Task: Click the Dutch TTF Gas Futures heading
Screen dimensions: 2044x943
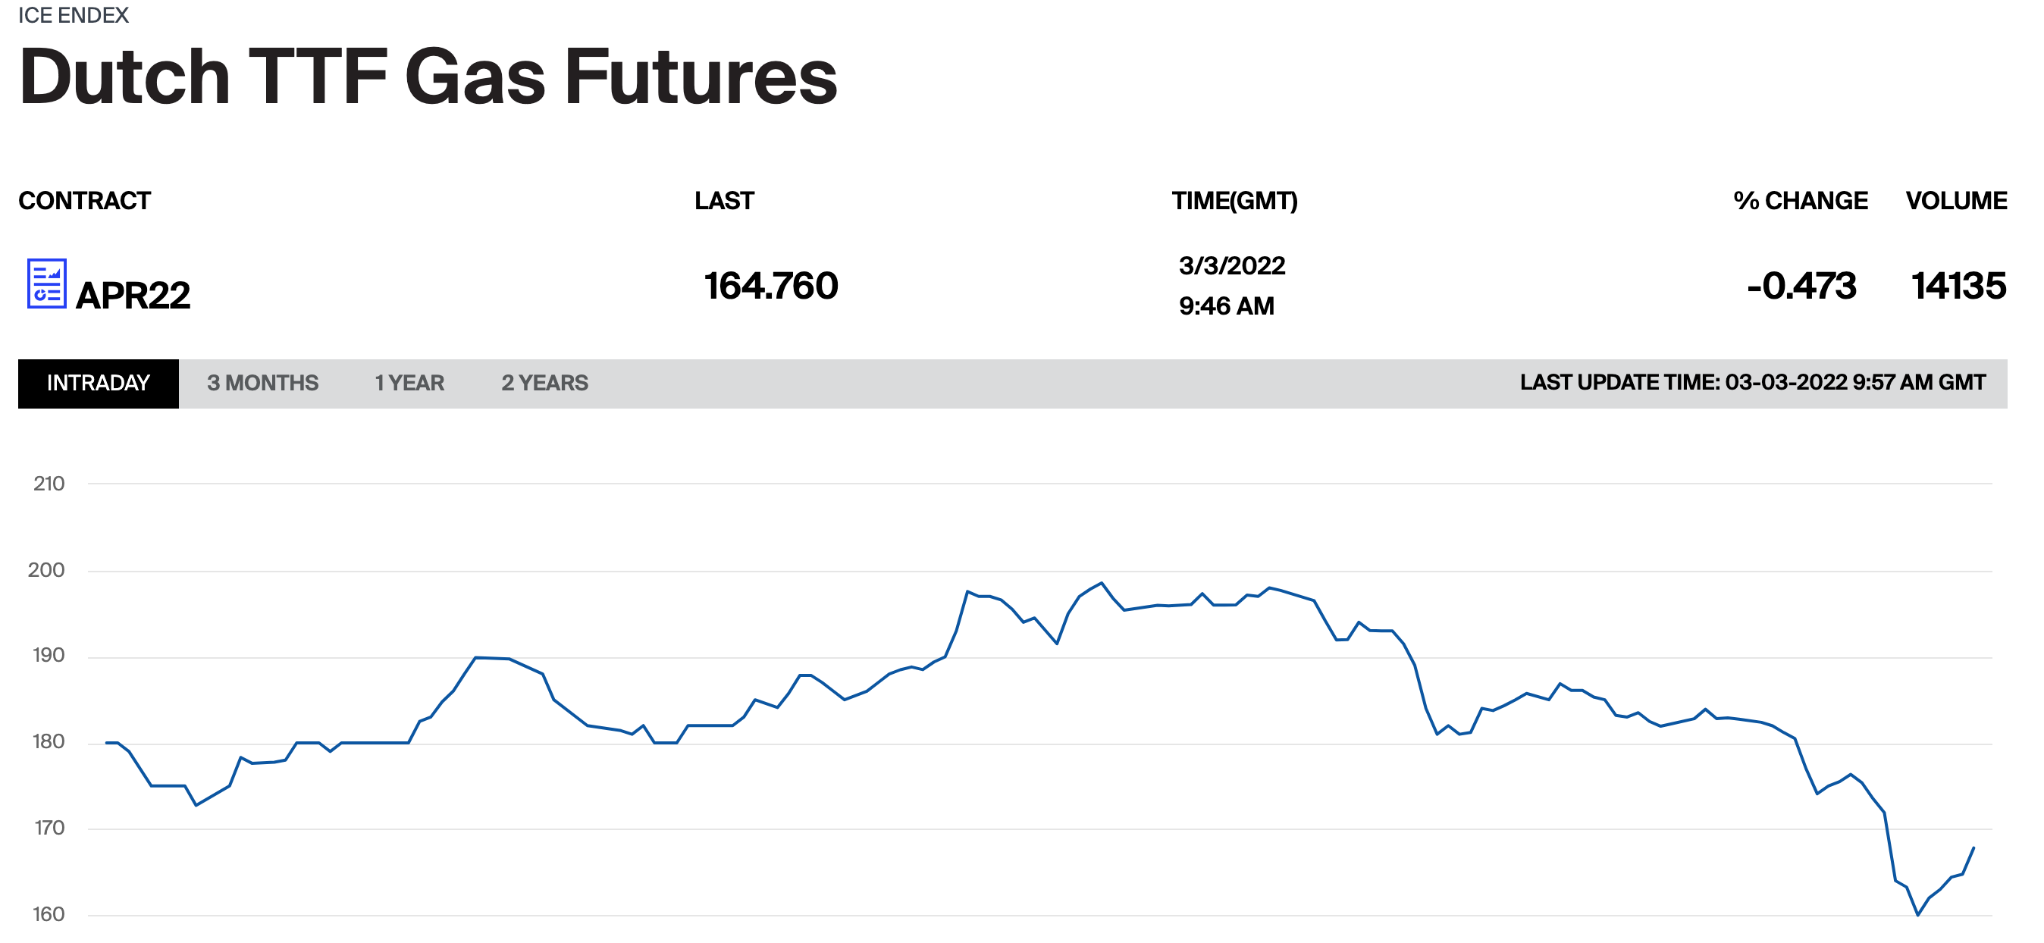Action: [x=428, y=77]
